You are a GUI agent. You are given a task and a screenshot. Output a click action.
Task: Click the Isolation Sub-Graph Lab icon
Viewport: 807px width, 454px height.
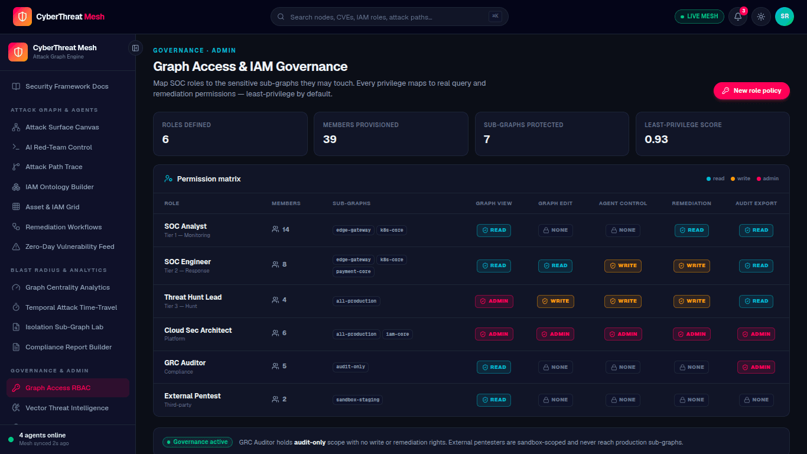point(16,327)
